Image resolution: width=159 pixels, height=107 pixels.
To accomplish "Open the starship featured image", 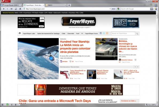I will (38, 59).
